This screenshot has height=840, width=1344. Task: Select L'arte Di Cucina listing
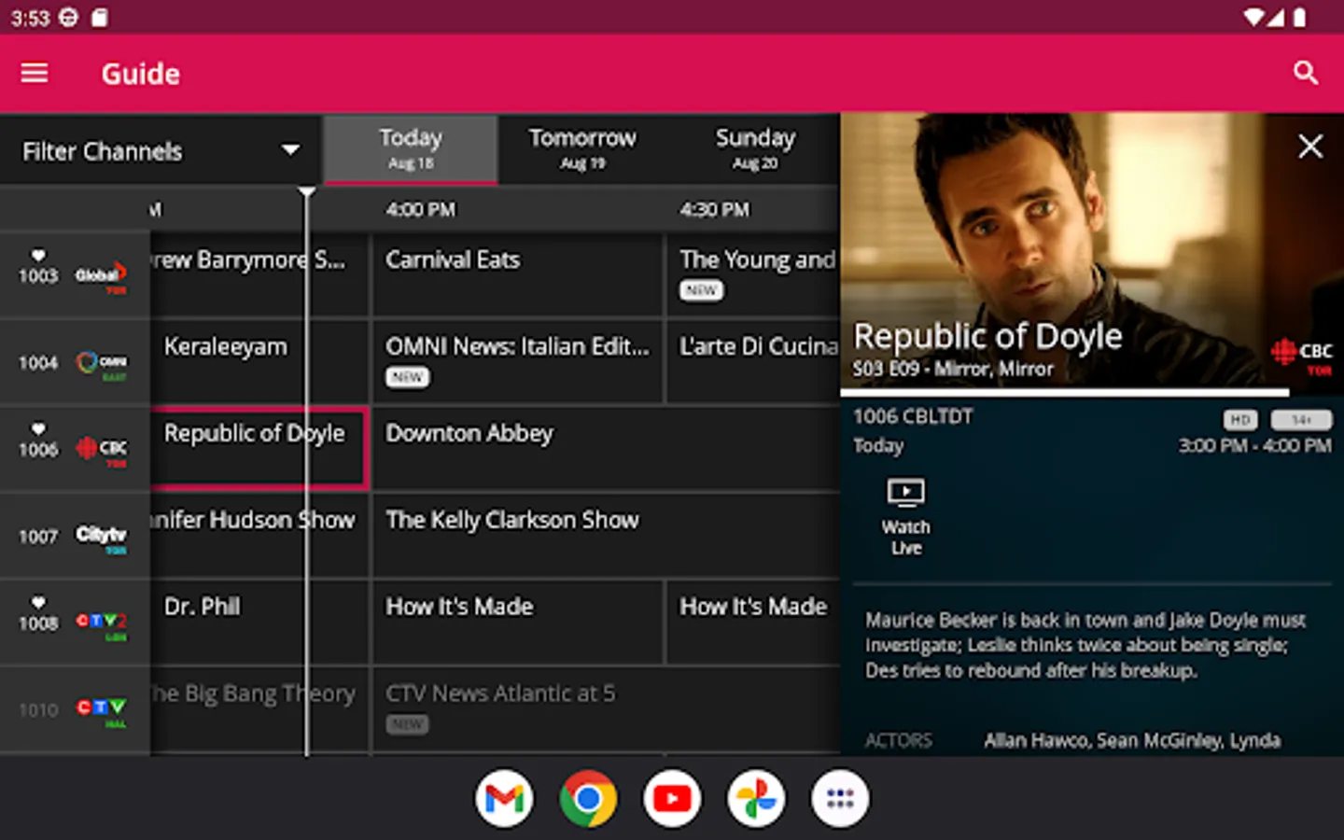(x=753, y=361)
